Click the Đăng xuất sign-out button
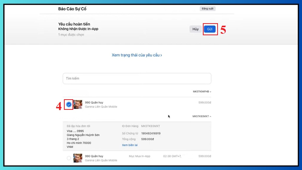302x170 pixels. click(208, 8)
